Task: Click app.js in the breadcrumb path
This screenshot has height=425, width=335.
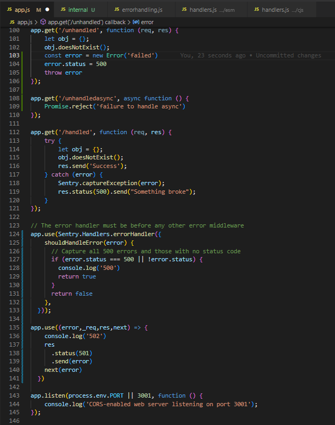Action: [x=25, y=22]
